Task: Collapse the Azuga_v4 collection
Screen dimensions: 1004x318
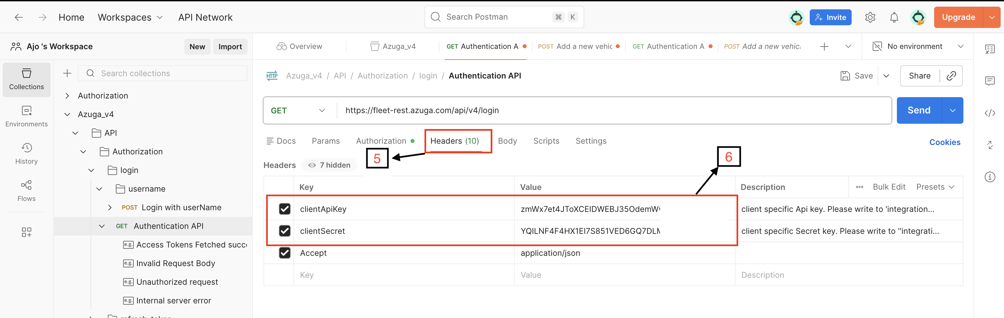Action: (x=67, y=114)
